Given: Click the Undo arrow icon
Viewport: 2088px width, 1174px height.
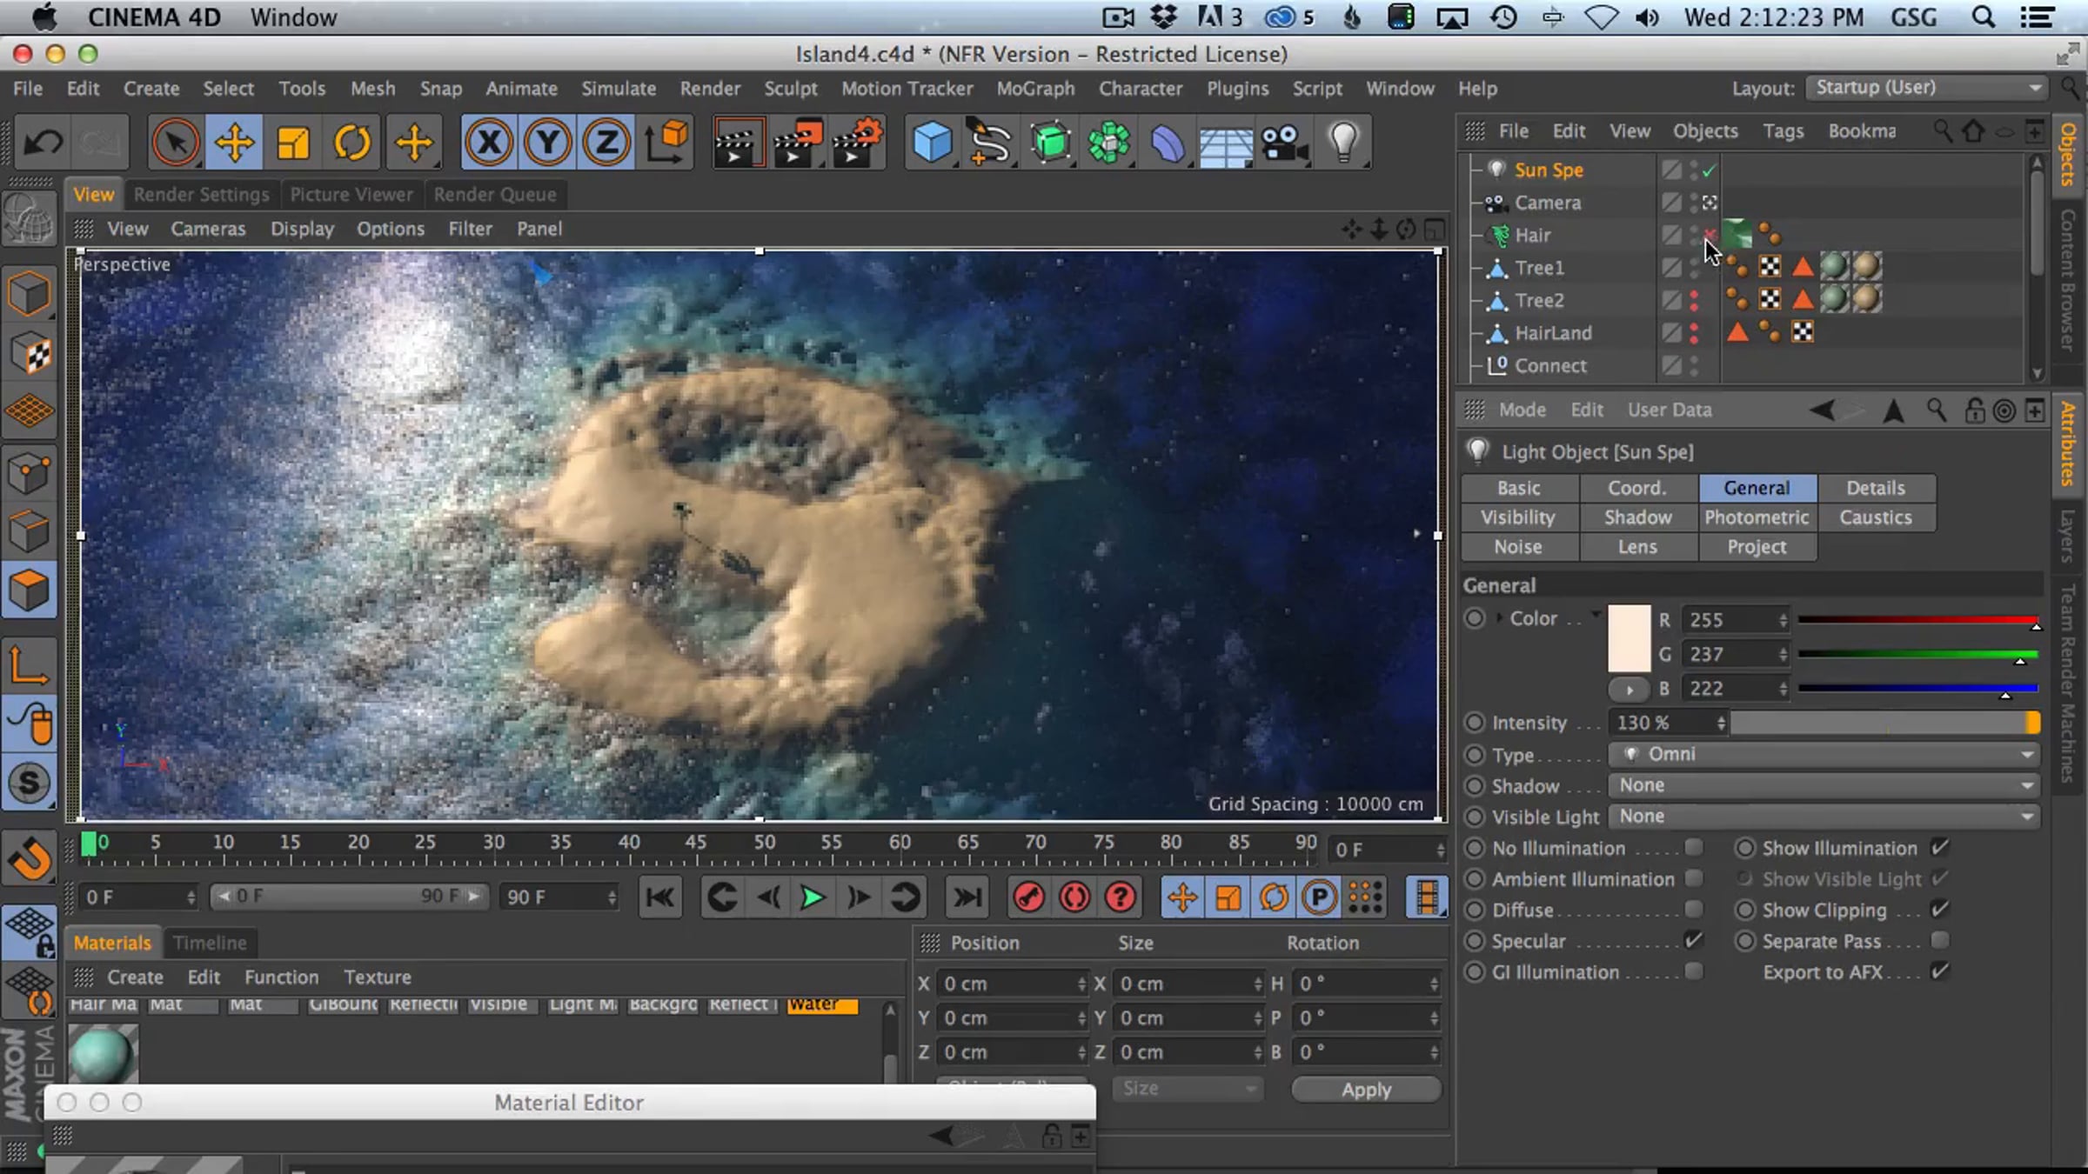Looking at the screenshot, I should (43, 142).
